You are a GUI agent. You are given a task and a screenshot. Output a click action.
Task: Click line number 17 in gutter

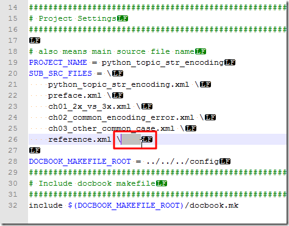point(13,40)
